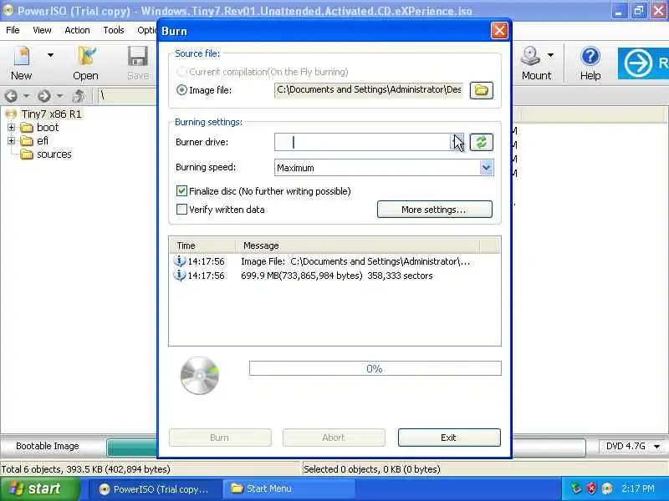Click Selected 0 objects status text
This screenshot has width=669, height=501.
point(371,469)
